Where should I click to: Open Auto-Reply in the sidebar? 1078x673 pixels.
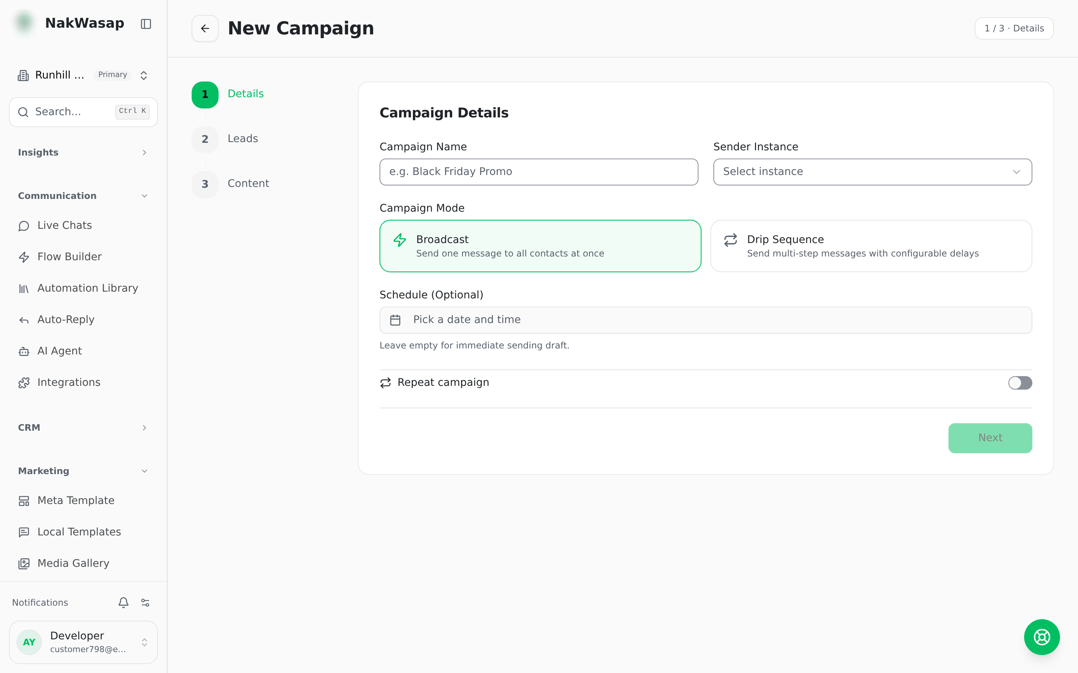point(83,320)
